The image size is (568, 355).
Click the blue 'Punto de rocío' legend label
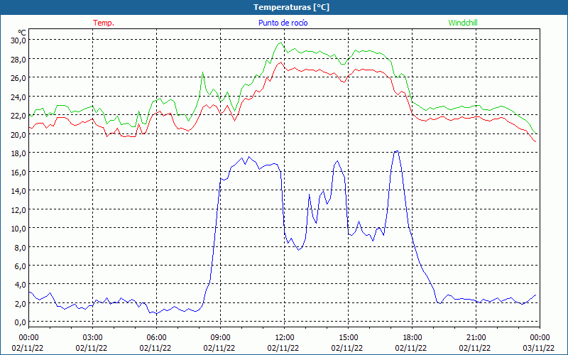pyautogui.click(x=283, y=23)
